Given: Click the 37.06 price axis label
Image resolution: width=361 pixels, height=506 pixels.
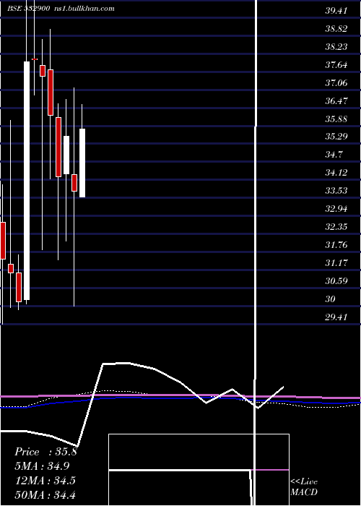Looking at the screenshot, I should (x=336, y=83).
